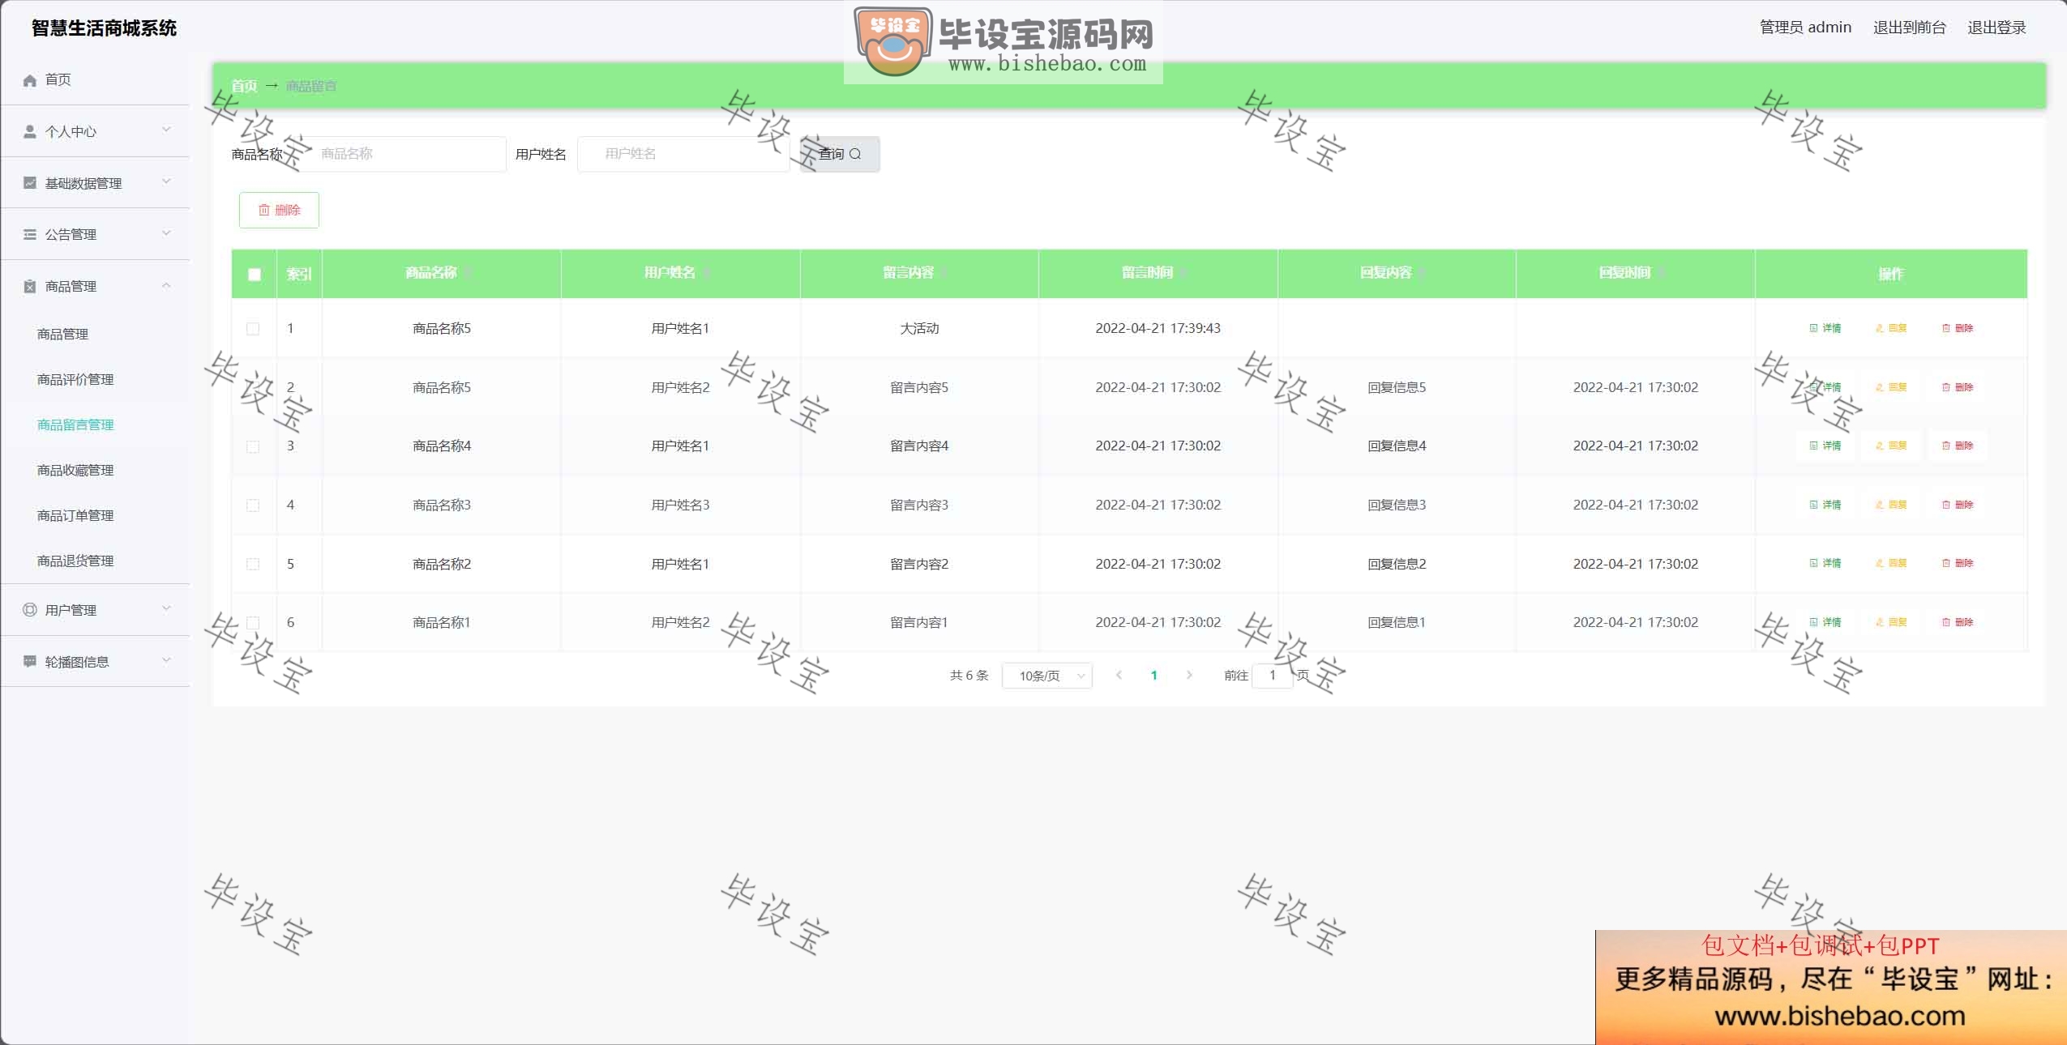
Task: Click the 前往 page number input
Action: click(x=1273, y=676)
